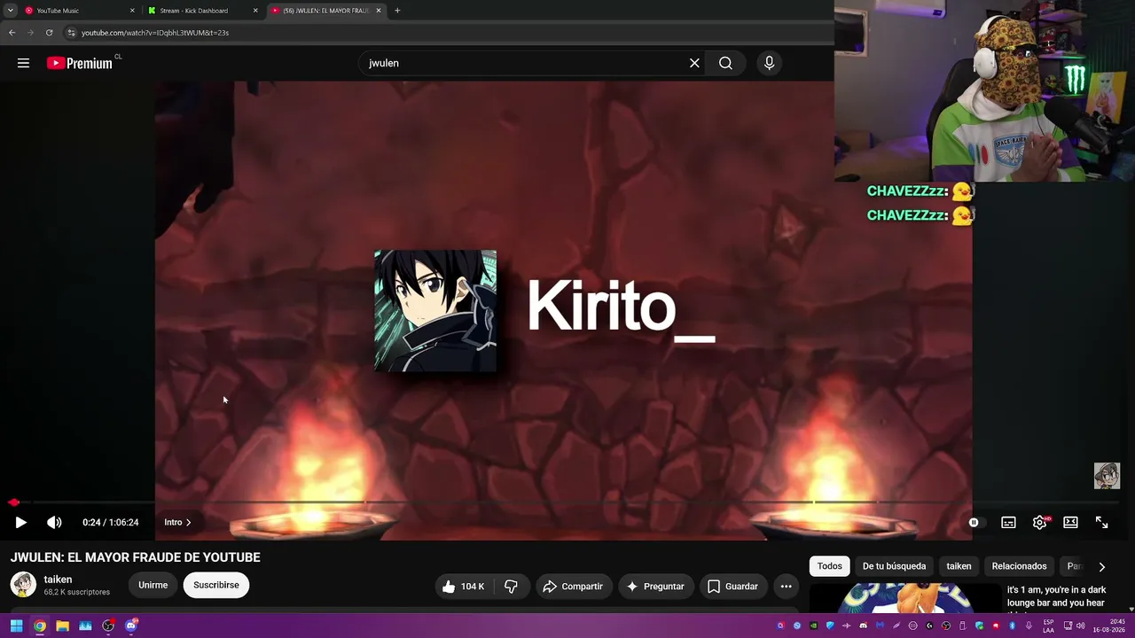Open the YouTube guide hamburger menu

23,63
